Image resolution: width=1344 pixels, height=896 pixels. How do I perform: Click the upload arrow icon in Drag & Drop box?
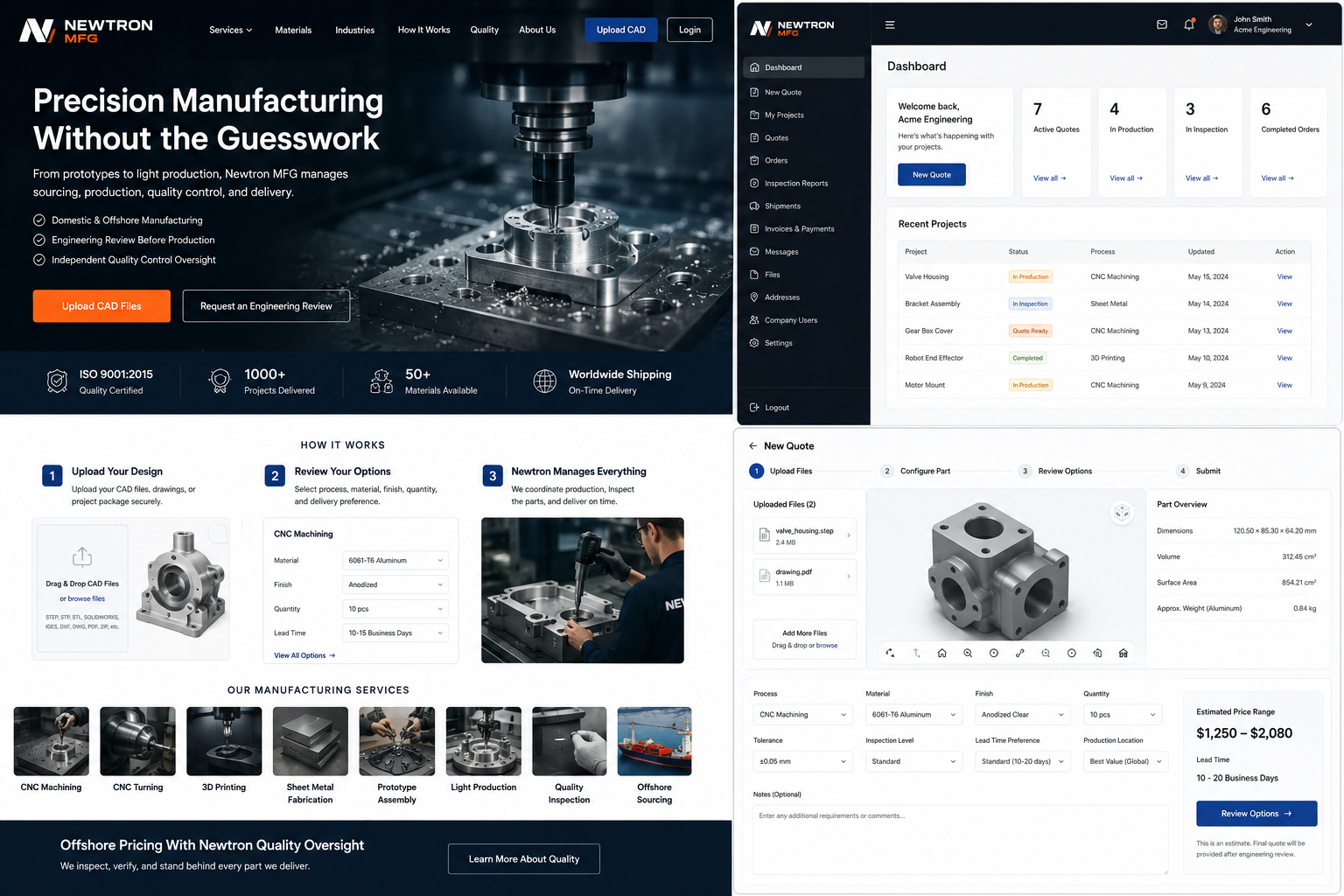click(x=81, y=557)
